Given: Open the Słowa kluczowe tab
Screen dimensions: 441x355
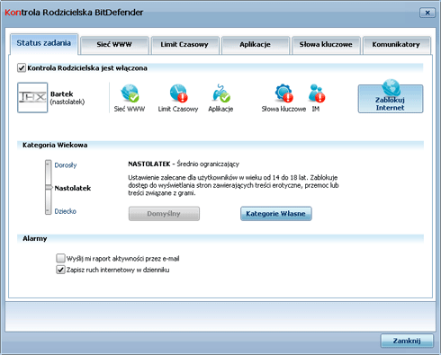Looking at the screenshot, I should coord(326,45).
